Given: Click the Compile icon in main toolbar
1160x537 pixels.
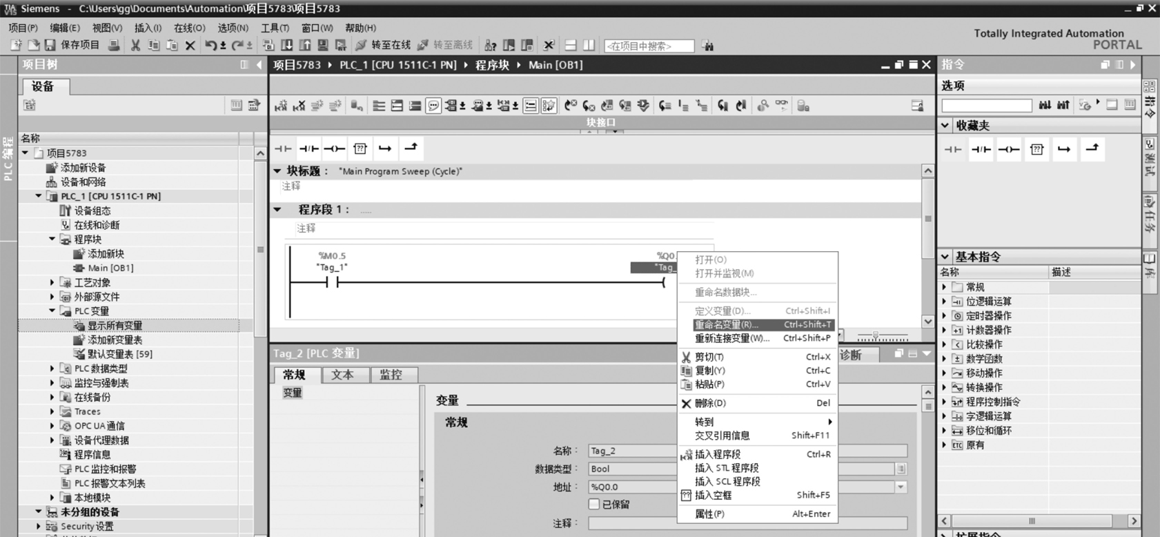Looking at the screenshot, I should click(268, 46).
